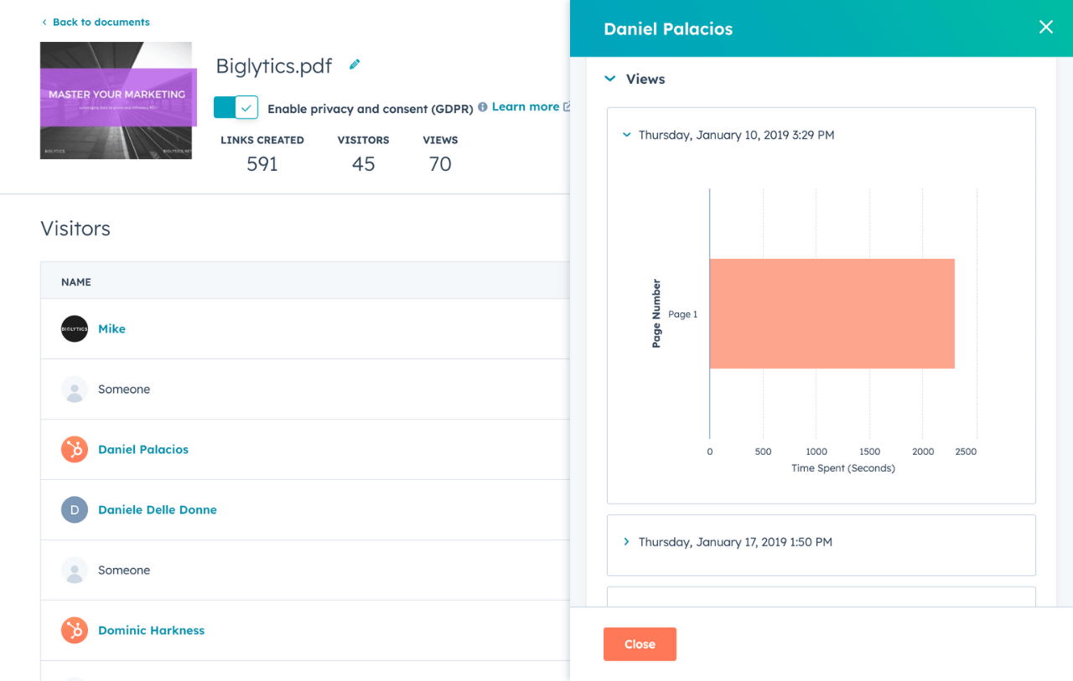Click the Visitors section heading
The height and width of the screenshot is (681, 1073).
click(75, 229)
